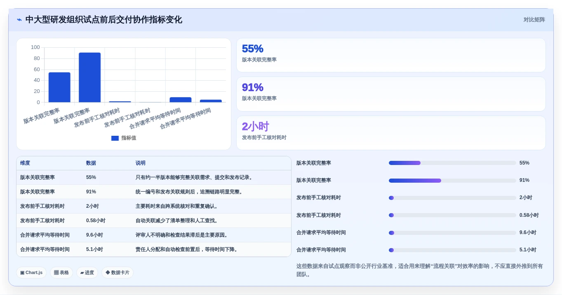
Task: Click the 进度 chip
Action: (87, 272)
